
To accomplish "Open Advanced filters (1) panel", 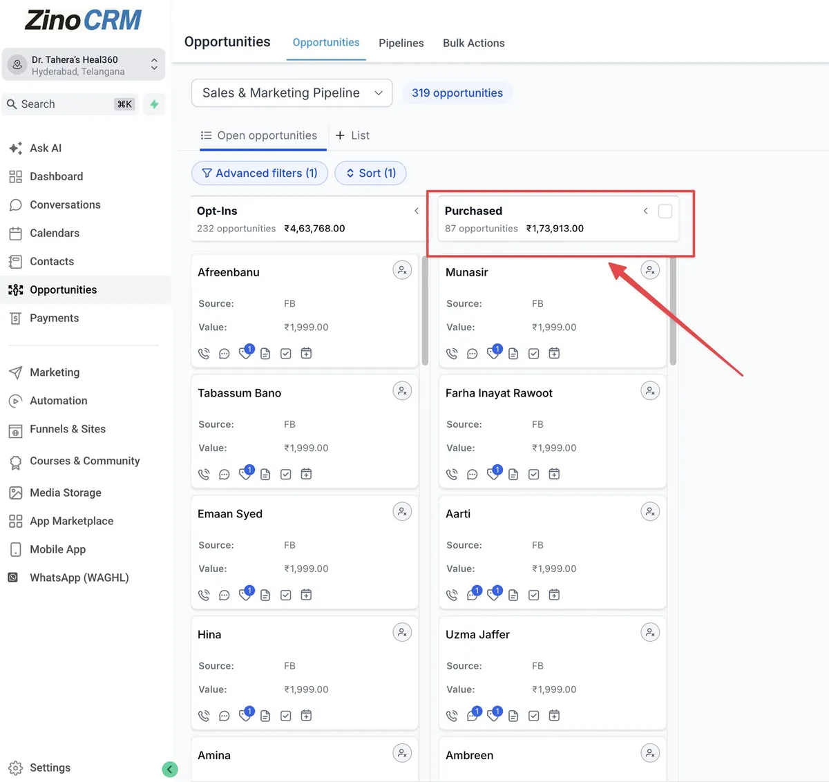I will pyautogui.click(x=259, y=173).
